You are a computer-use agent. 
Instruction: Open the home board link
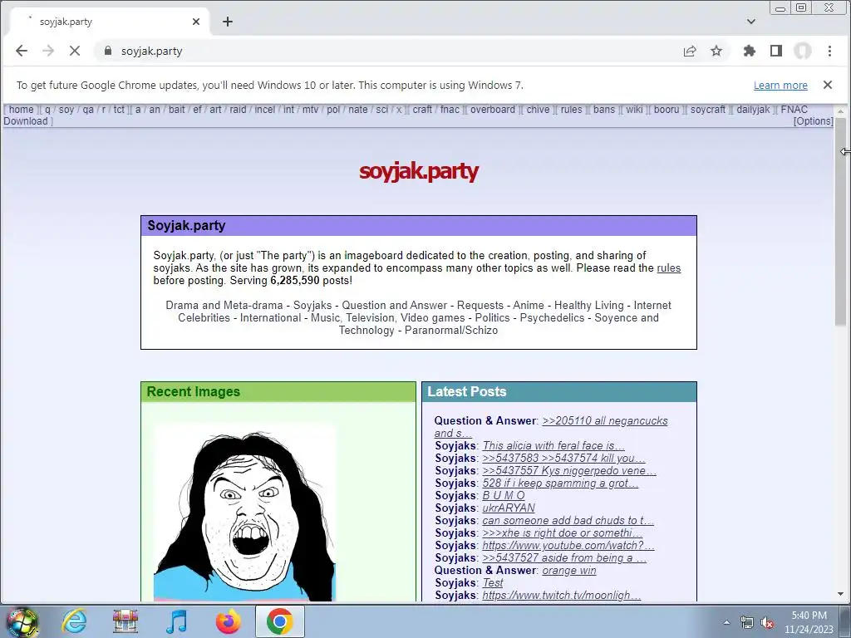pyautogui.click(x=21, y=110)
